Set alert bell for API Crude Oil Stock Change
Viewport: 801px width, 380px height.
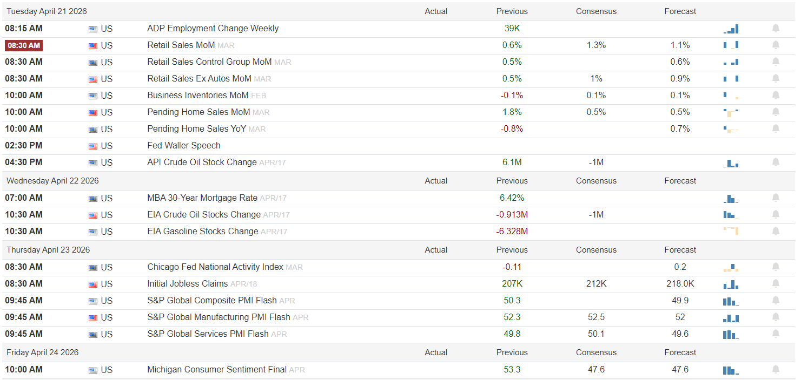(x=776, y=162)
